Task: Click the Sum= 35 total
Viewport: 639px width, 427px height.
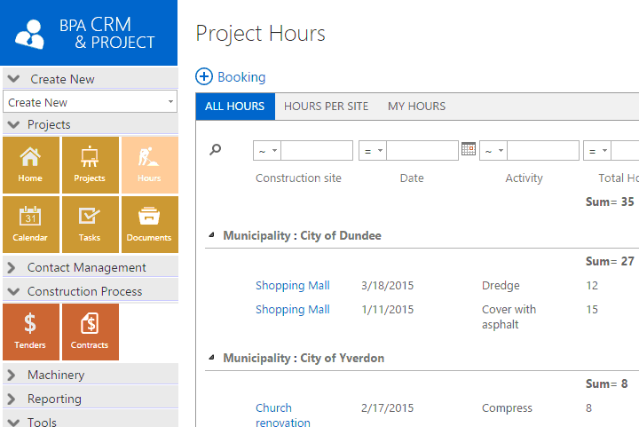Action: point(610,202)
